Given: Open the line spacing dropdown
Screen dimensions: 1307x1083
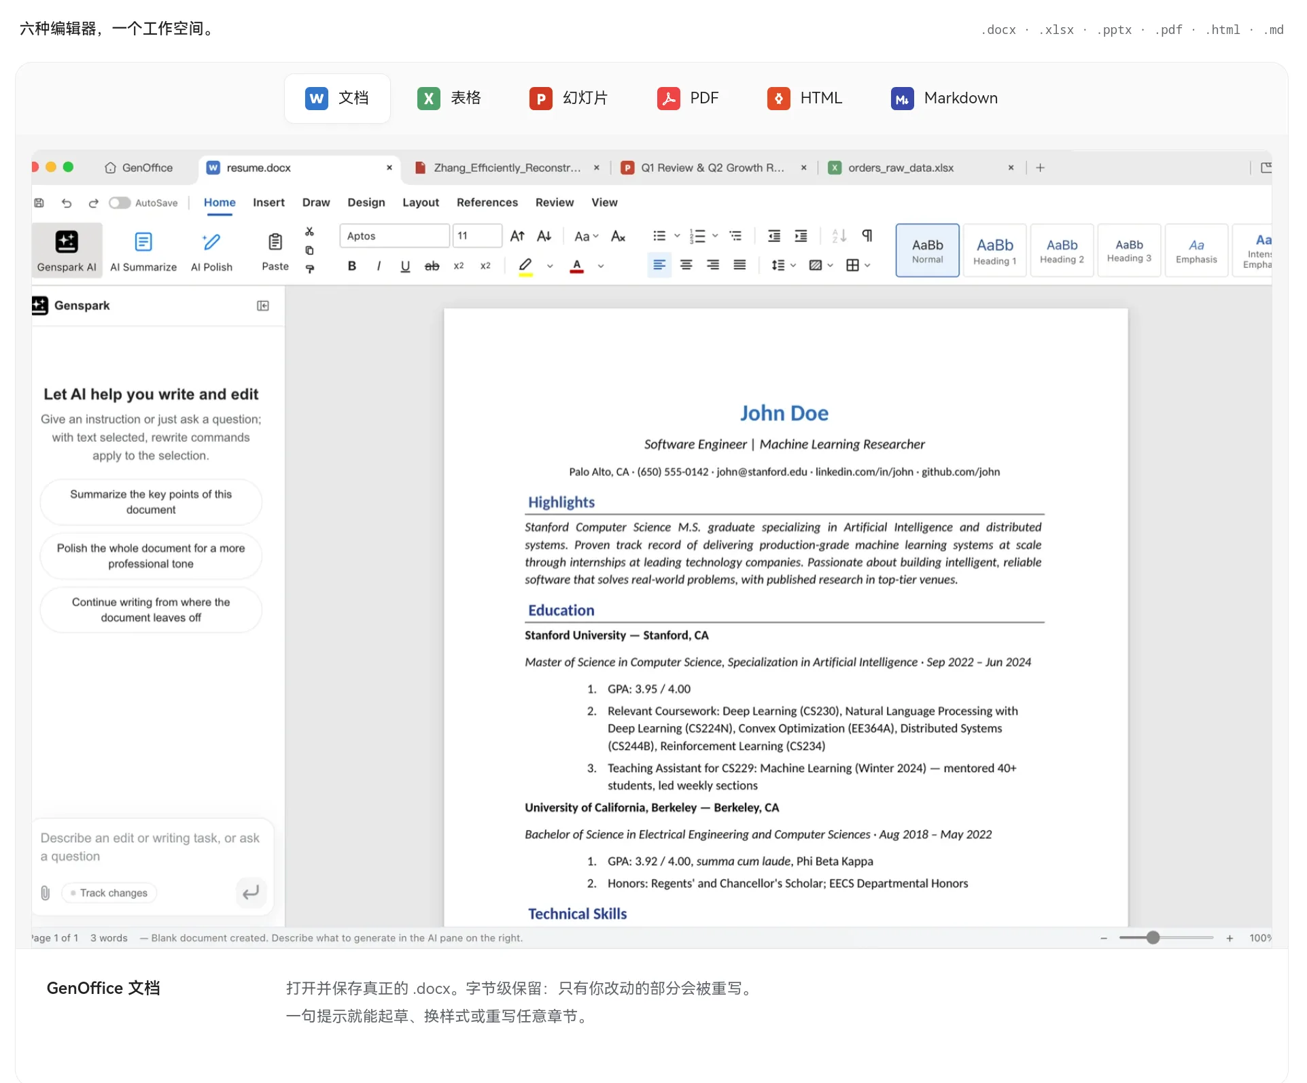Looking at the screenshot, I should click(x=784, y=265).
